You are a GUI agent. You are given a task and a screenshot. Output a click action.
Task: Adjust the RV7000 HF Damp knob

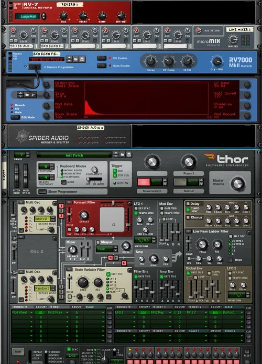click(x=169, y=61)
